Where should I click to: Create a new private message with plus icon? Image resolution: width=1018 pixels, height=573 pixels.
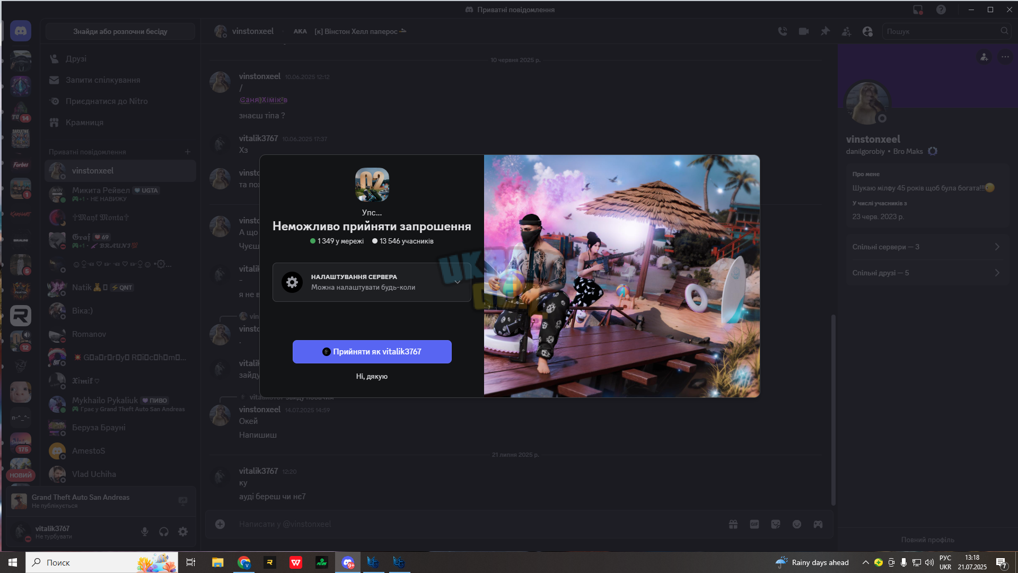point(188,152)
